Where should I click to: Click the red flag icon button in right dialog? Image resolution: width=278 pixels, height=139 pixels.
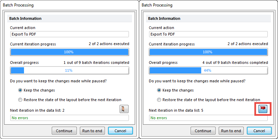[x=263, y=109]
